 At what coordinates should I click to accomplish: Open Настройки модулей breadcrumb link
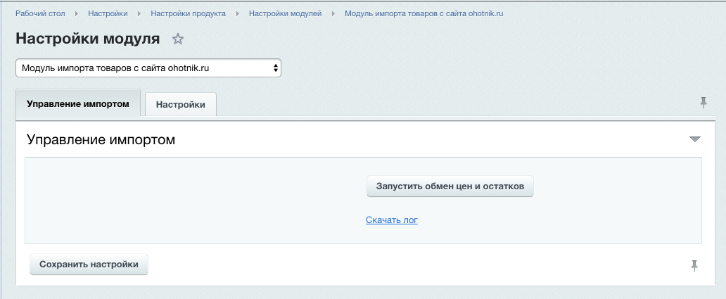tap(285, 13)
